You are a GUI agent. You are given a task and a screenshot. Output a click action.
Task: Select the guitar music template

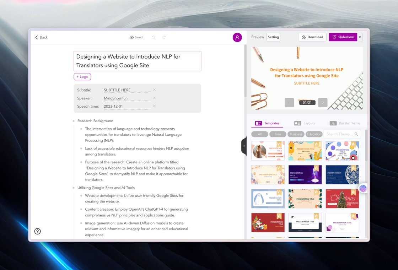tap(305, 151)
